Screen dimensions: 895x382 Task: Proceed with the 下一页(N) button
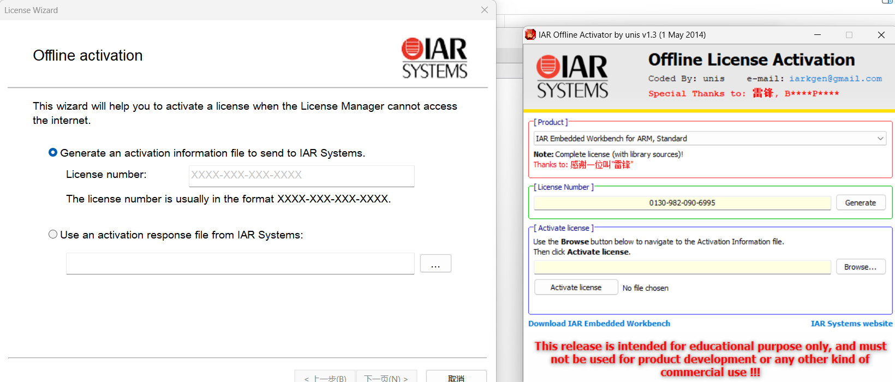pos(386,378)
